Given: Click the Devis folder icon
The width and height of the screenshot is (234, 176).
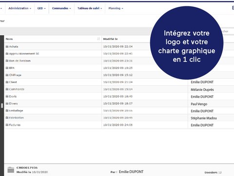Looking at the screenshot, I should [7, 96].
